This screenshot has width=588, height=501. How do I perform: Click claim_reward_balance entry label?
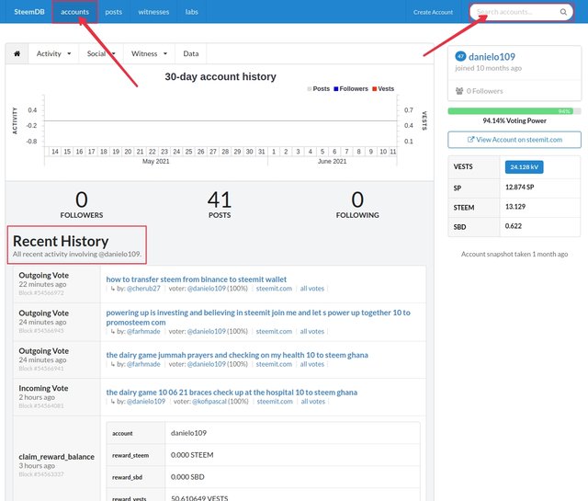click(57, 457)
